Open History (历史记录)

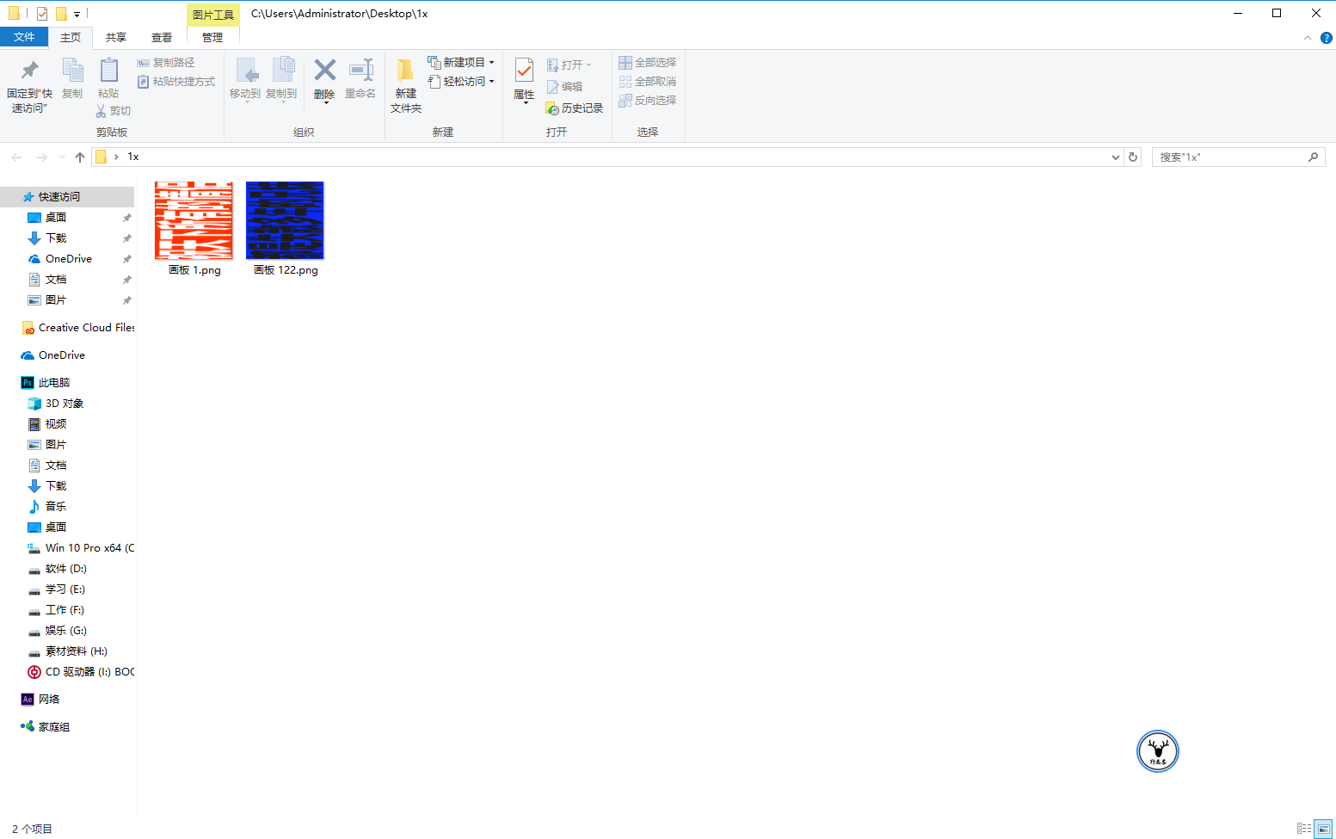point(575,108)
